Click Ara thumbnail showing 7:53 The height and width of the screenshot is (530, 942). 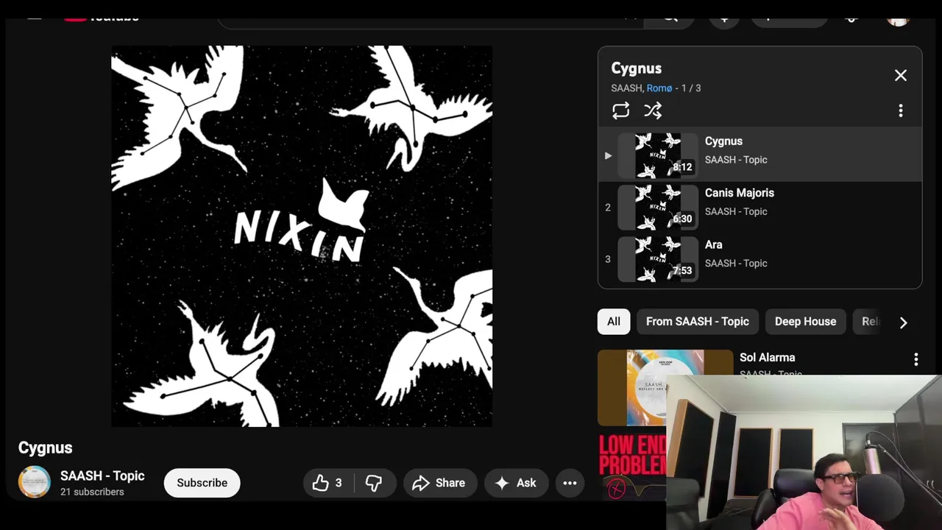tap(657, 259)
